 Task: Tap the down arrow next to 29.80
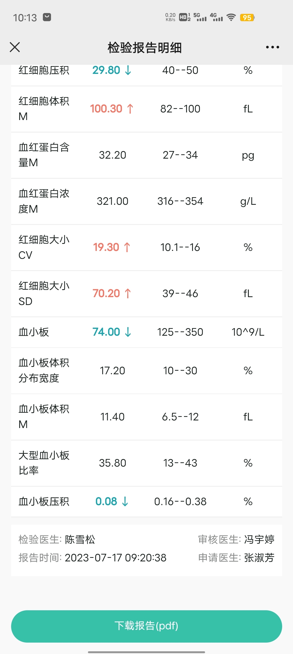(128, 70)
